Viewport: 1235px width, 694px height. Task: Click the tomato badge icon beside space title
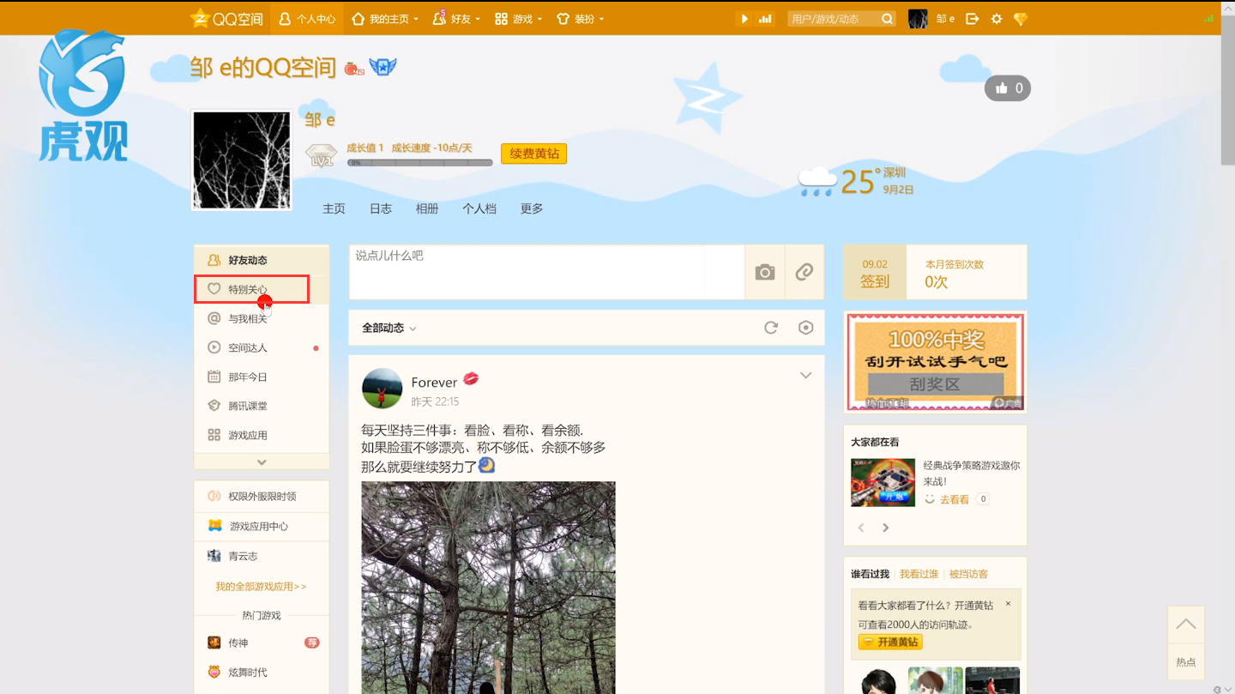pyautogui.click(x=353, y=68)
